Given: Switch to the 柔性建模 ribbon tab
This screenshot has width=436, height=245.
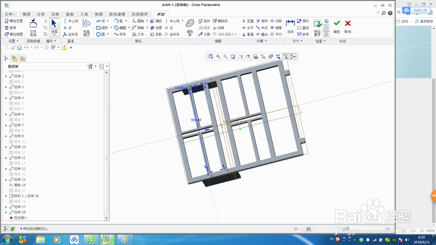Looking at the screenshot, I should (117, 14).
